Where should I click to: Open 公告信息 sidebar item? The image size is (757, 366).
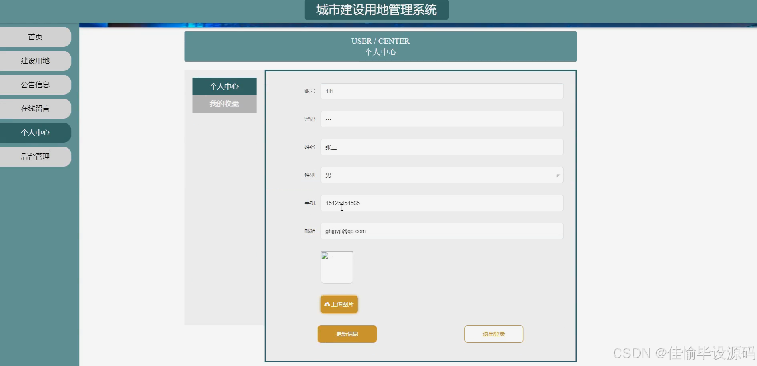(x=35, y=85)
